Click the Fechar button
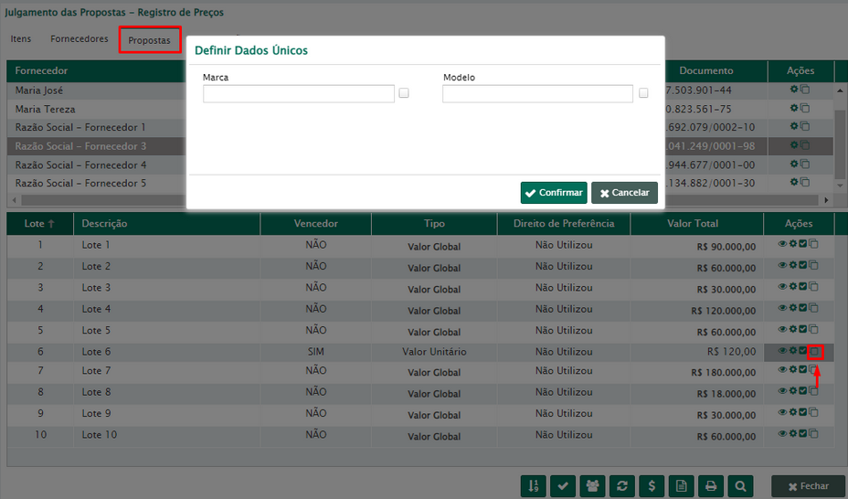 tap(808, 486)
